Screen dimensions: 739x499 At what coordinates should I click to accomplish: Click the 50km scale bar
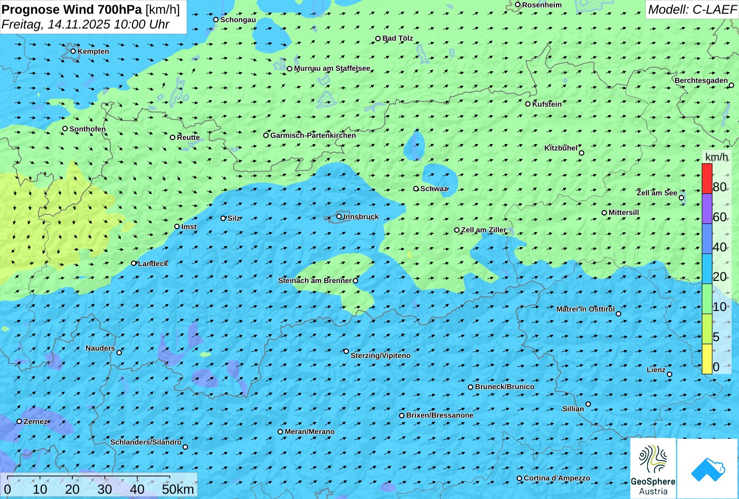pyautogui.click(x=89, y=478)
